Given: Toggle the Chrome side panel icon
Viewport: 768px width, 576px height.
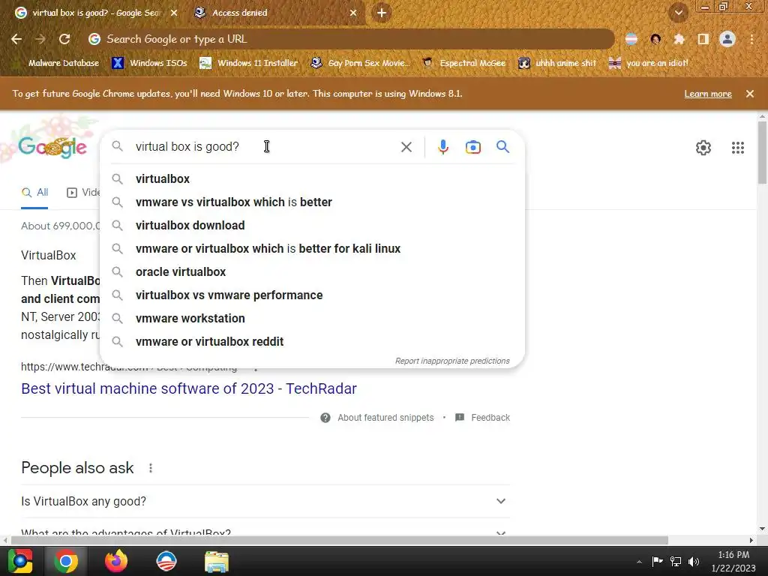Looking at the screenshot, I should (703, 39).
